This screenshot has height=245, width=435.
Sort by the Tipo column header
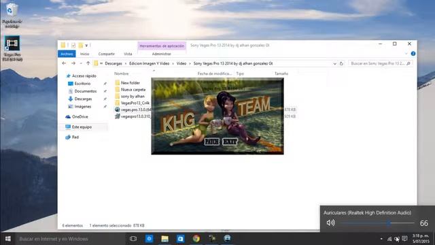240,73
